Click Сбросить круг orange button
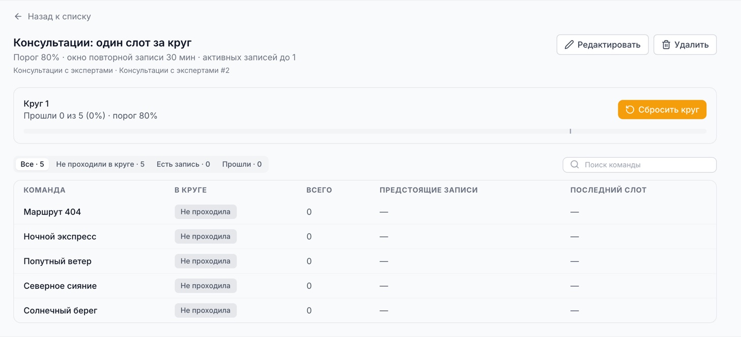 pyautogui.click(x=662, y=110)
